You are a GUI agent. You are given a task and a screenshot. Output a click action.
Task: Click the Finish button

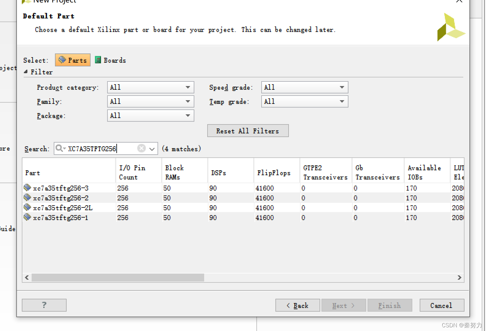tap(390, 305)
